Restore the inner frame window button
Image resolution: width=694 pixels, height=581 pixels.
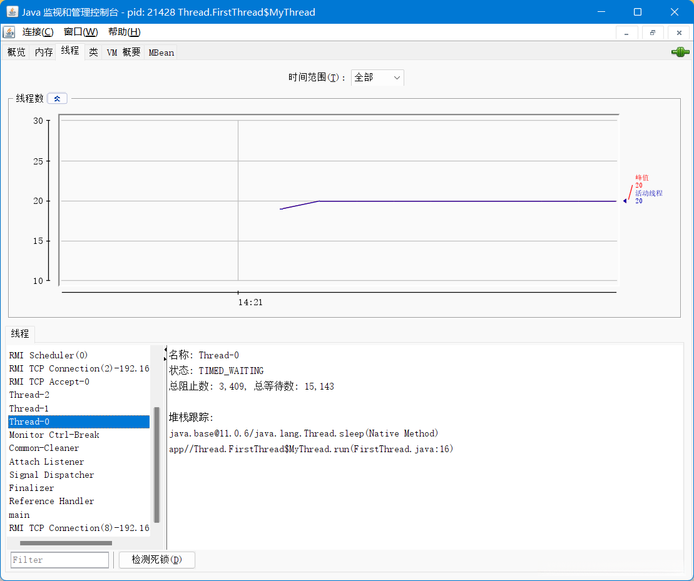pyautogui.click(x=653, y=33)
